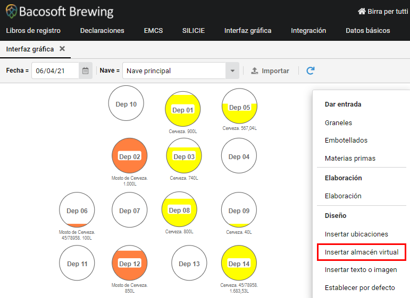Select the Dep 01 tank circle
This screenshot has width=410, height=298.
point(183,109)
